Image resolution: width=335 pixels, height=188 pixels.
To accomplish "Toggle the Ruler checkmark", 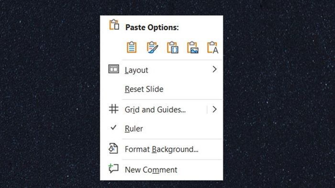I will 113,127.
